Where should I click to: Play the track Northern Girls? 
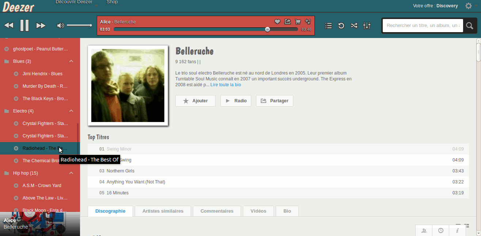121,171
